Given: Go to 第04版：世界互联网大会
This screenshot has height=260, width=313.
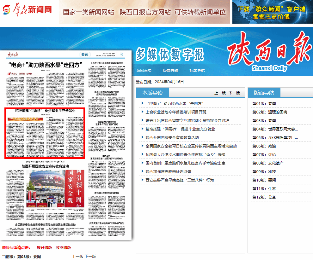Looking at the screenshot, I should coord(275,129).
